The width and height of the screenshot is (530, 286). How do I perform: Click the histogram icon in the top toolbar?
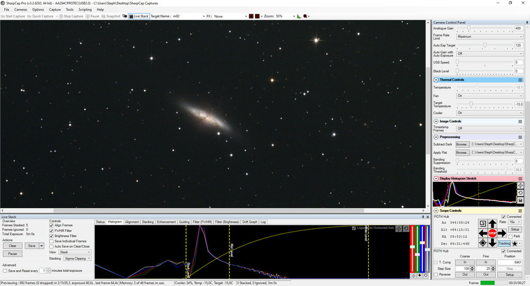click(x=298, y=16)
